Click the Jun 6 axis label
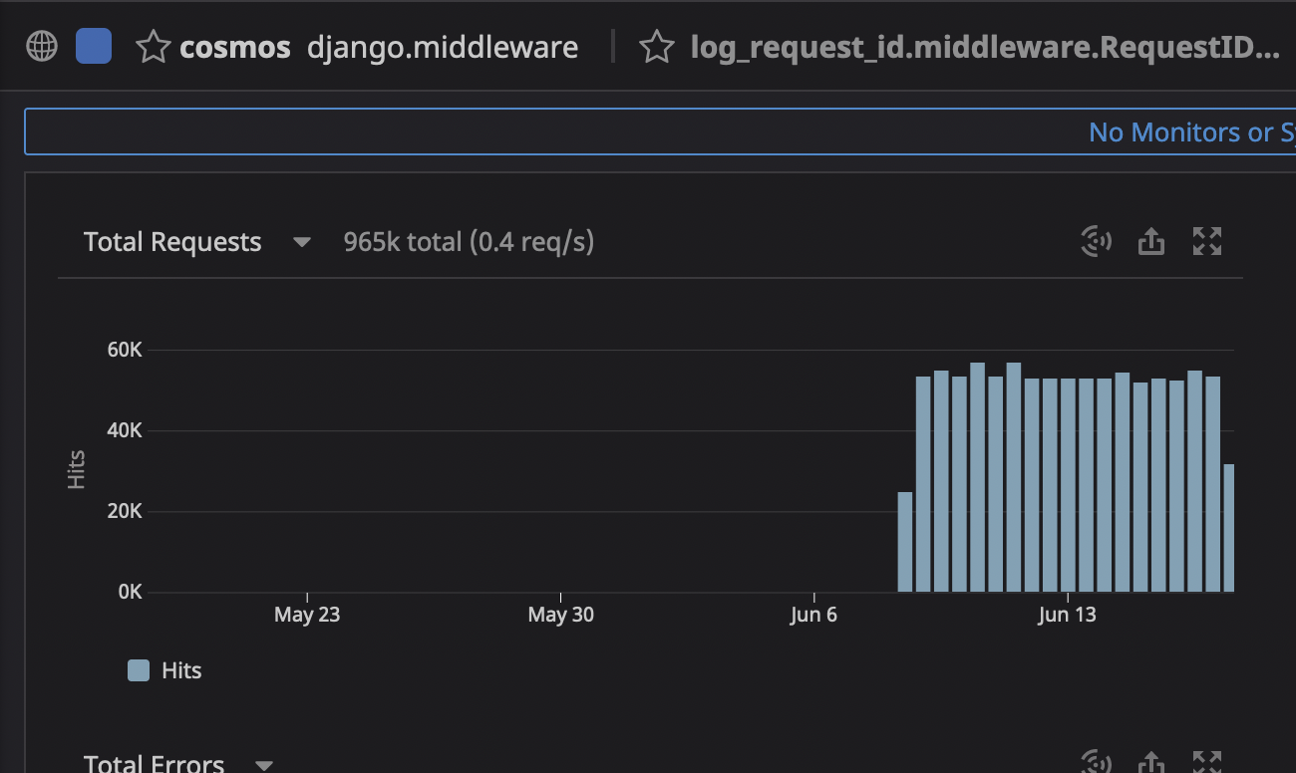This screenshot has height=773, width=1296. click(x=813, y=615)
